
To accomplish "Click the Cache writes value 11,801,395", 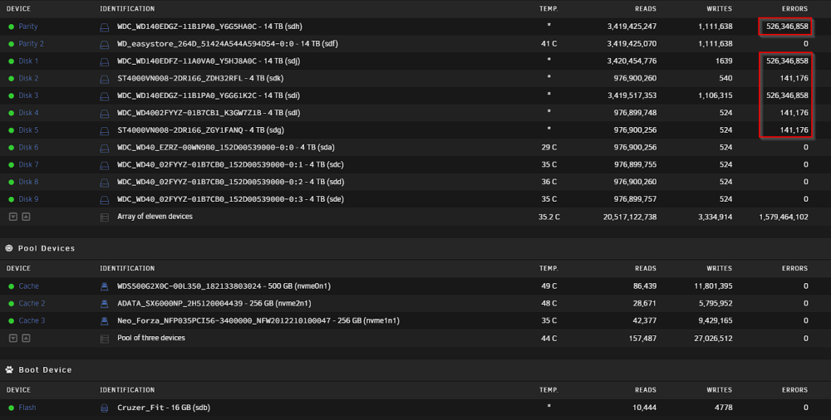I will tap(713, 286).
